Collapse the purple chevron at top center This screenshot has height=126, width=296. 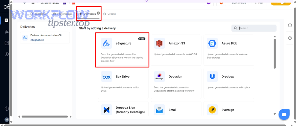[x=147, y=1]
